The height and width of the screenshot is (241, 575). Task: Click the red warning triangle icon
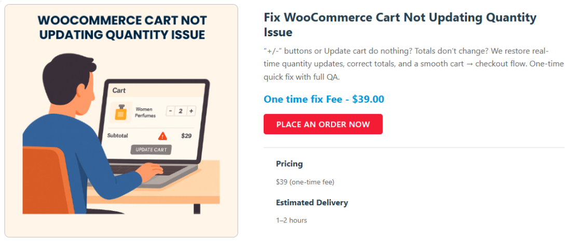162,136
